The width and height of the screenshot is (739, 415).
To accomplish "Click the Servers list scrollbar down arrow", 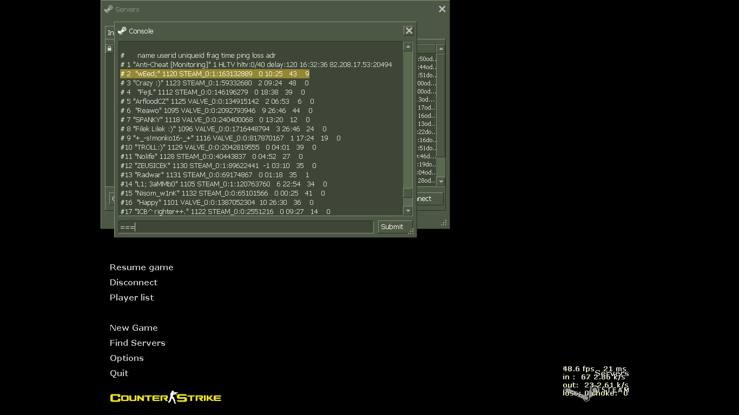I will click(441, 182).
